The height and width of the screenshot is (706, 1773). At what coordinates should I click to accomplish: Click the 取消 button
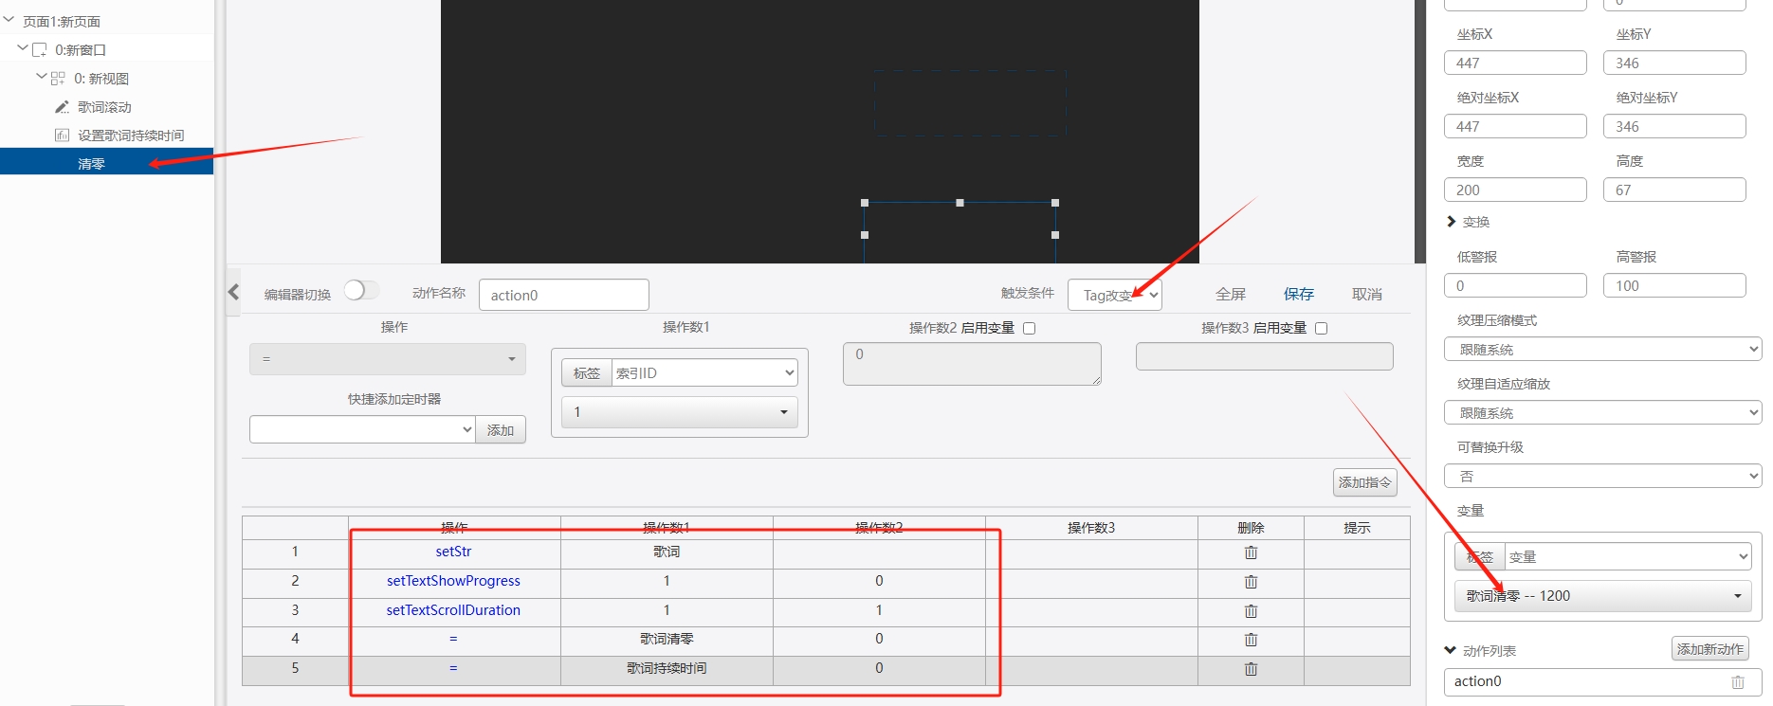[x=1366, y=295]
